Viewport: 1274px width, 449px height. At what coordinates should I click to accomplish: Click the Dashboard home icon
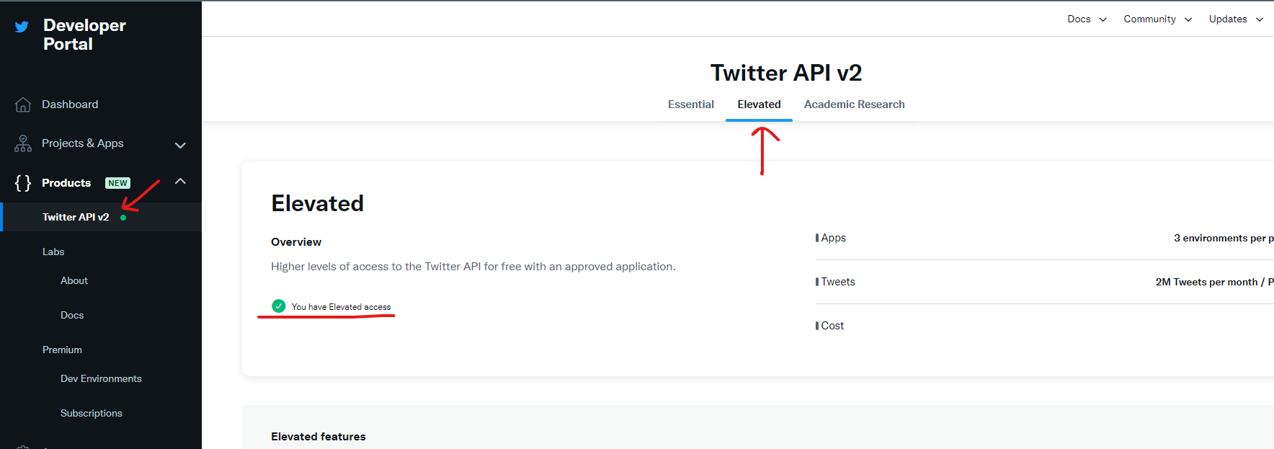point(23,105)
